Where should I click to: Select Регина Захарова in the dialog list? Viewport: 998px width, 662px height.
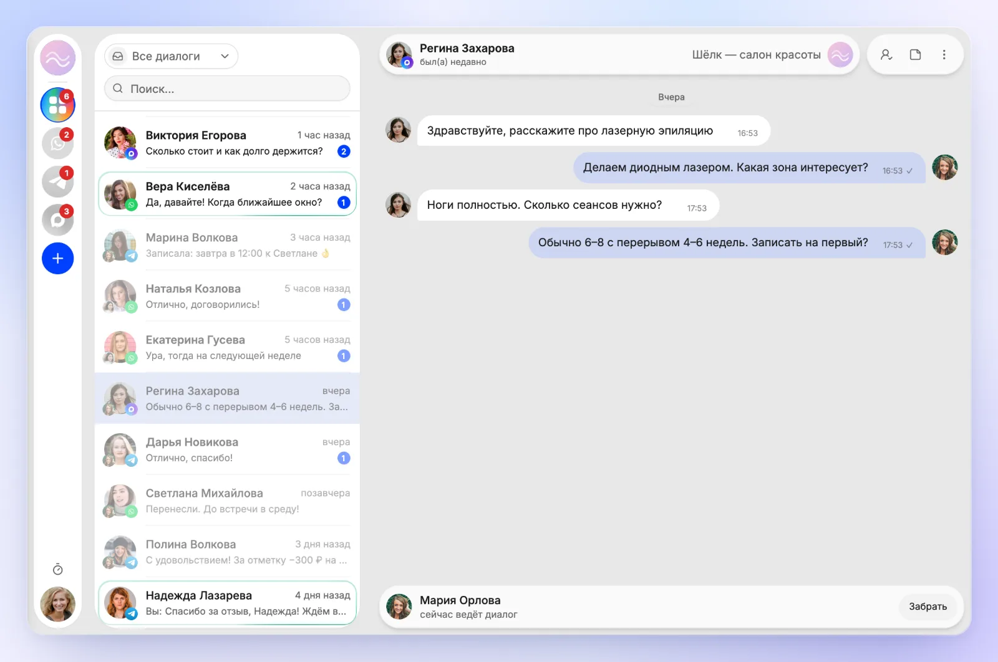pos(227,398)
